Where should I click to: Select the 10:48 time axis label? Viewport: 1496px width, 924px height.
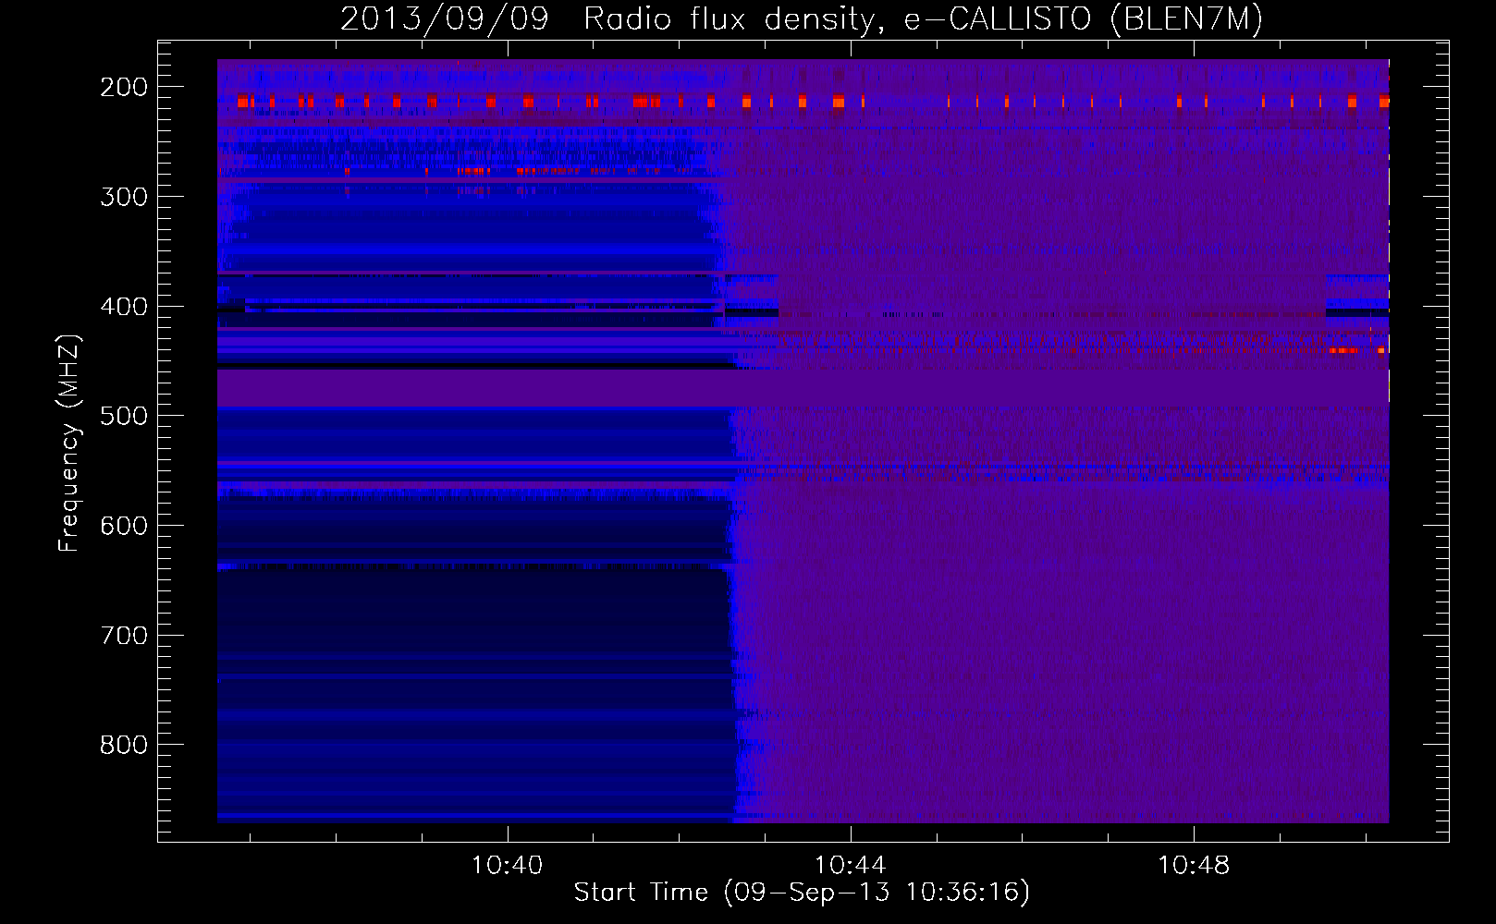1194,866
